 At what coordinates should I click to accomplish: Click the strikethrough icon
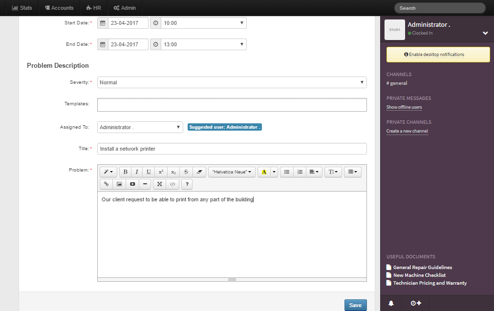[x=186, y=172]
